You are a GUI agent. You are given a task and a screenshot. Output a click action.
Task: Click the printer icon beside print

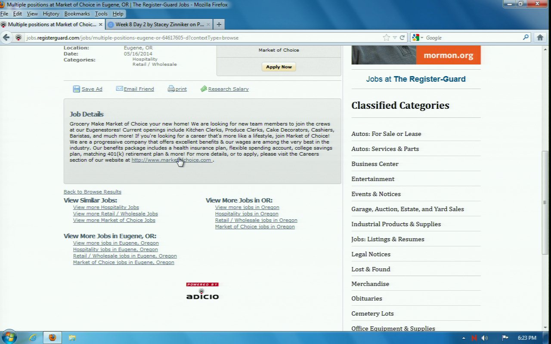tap(171, 89)
